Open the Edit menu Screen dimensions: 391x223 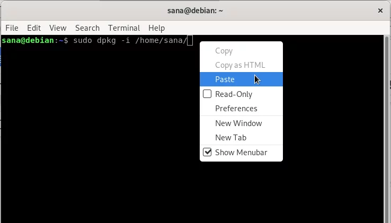34,28
